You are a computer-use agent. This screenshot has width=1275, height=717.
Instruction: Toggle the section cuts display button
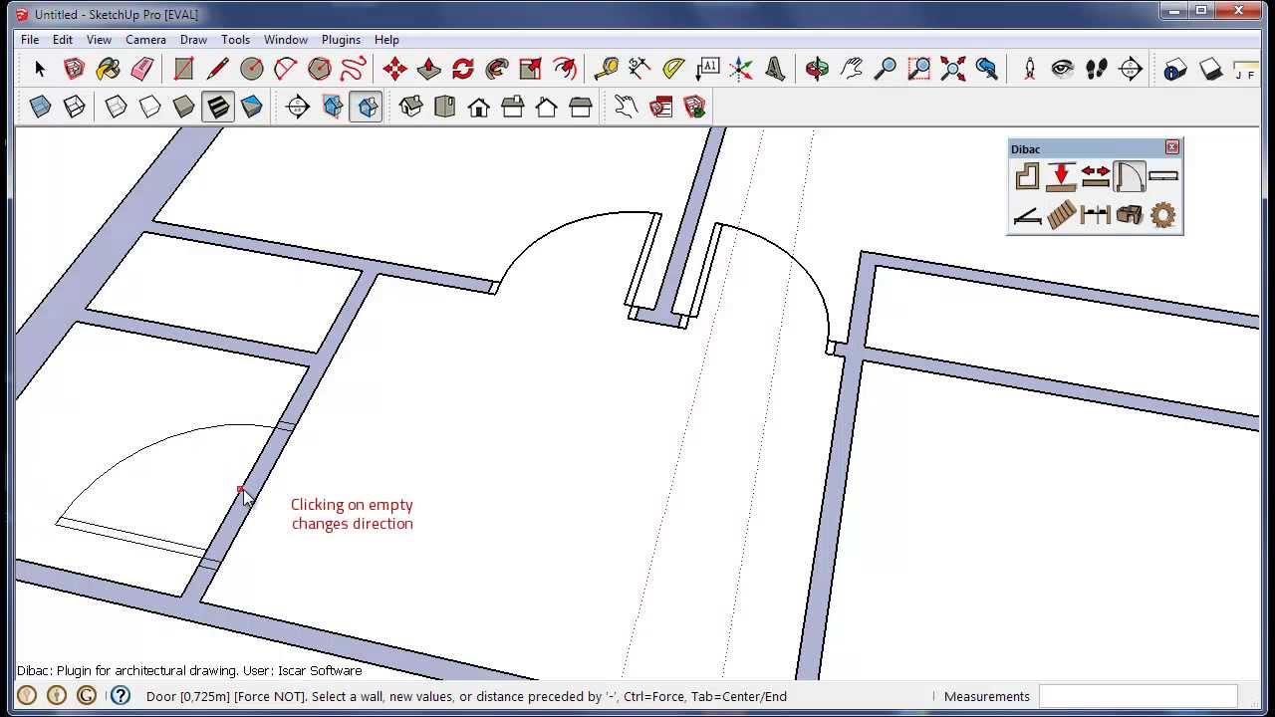click(x=367, y=107)
